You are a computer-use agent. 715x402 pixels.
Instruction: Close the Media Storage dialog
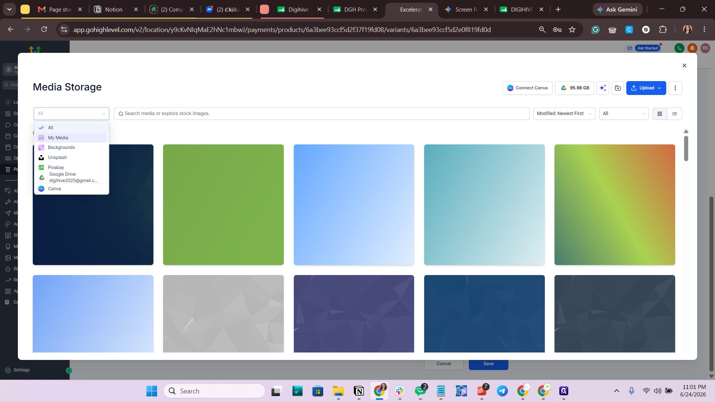tap(684, 66)
